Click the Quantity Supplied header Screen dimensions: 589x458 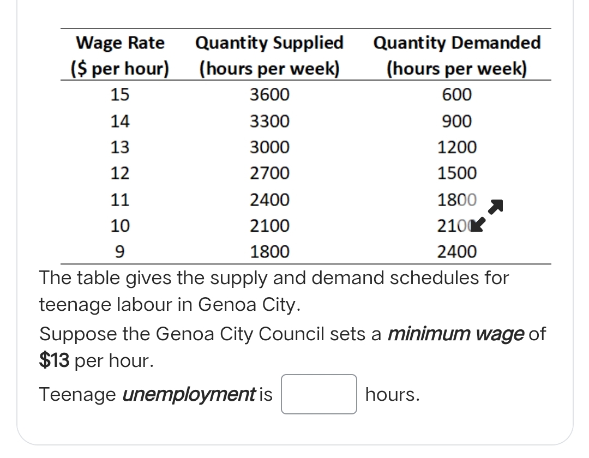pyautogui.click(x=269, y=43)
